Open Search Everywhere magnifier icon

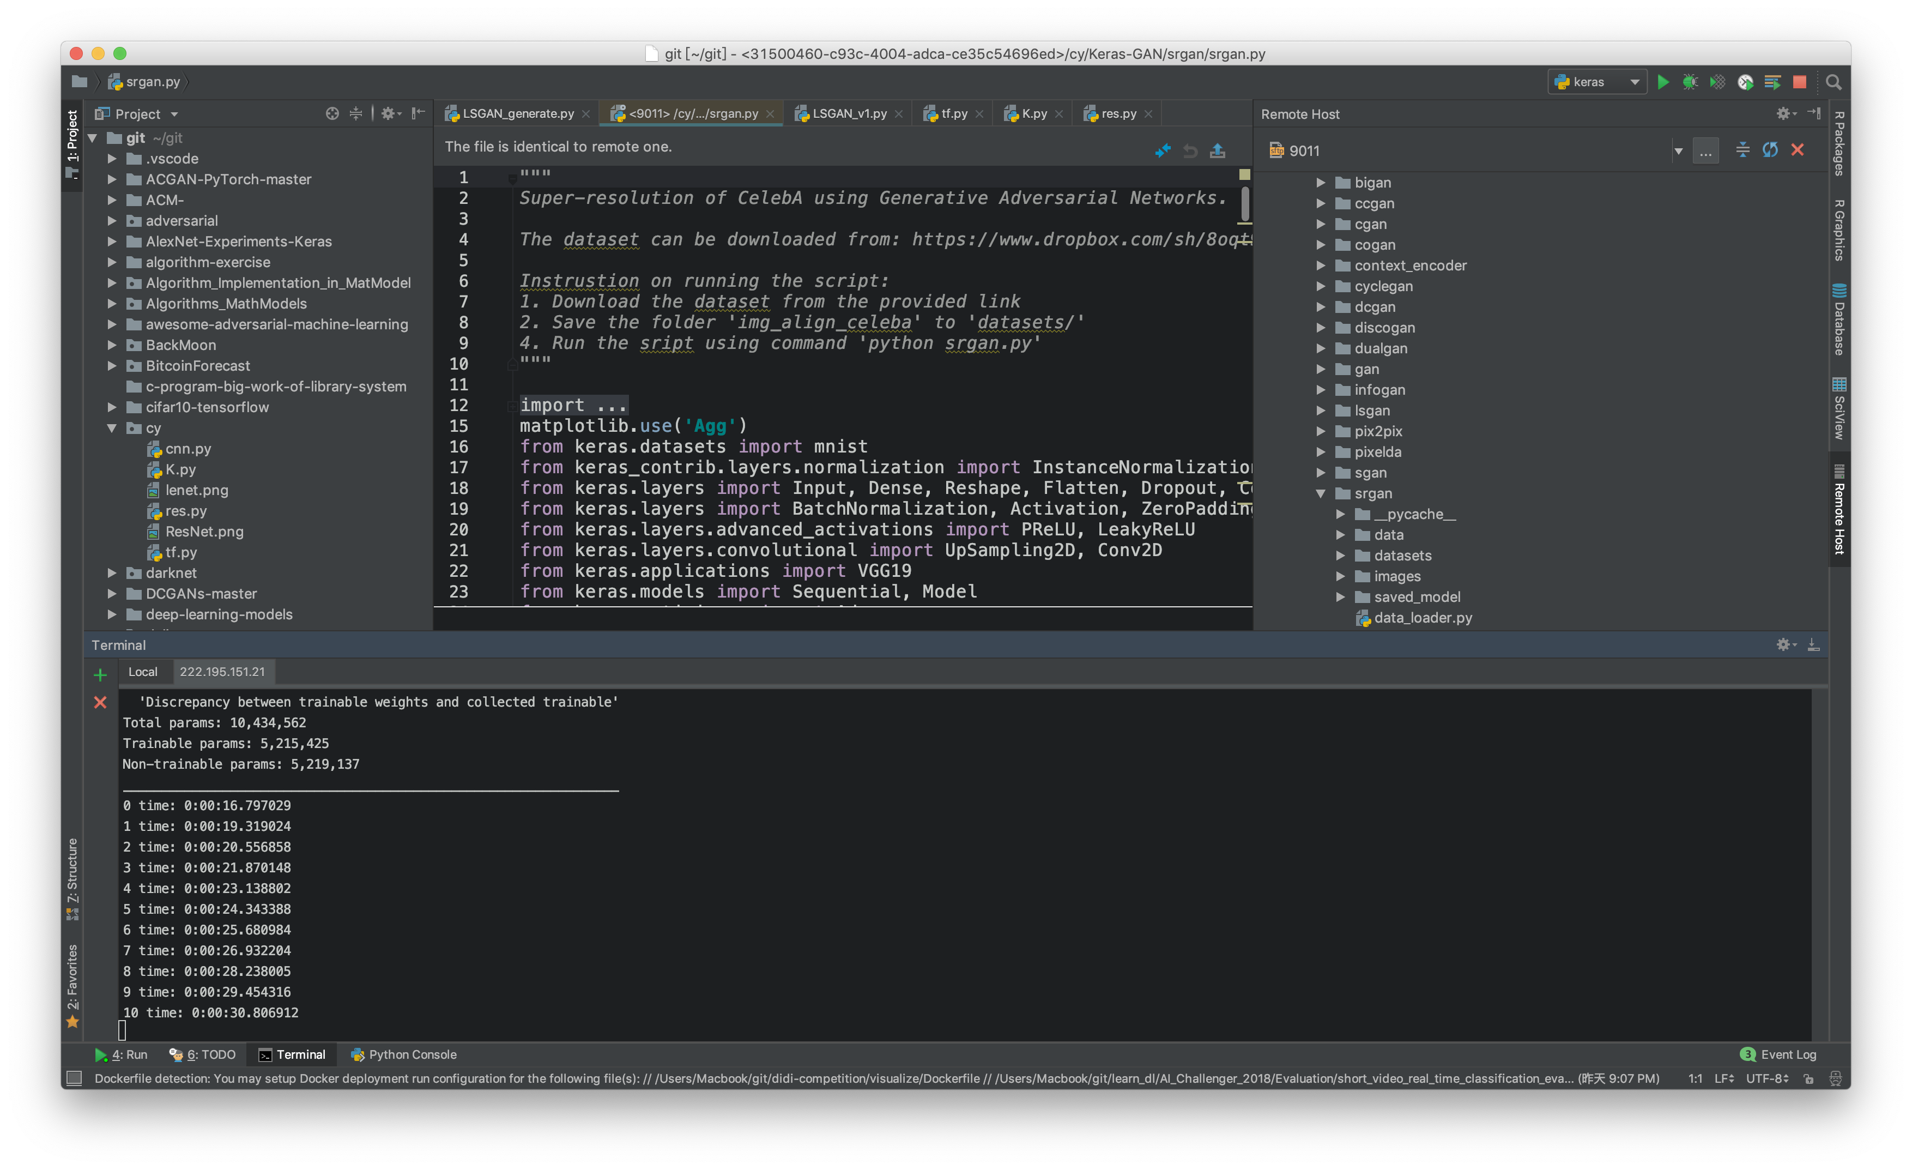coord(1834,82)
